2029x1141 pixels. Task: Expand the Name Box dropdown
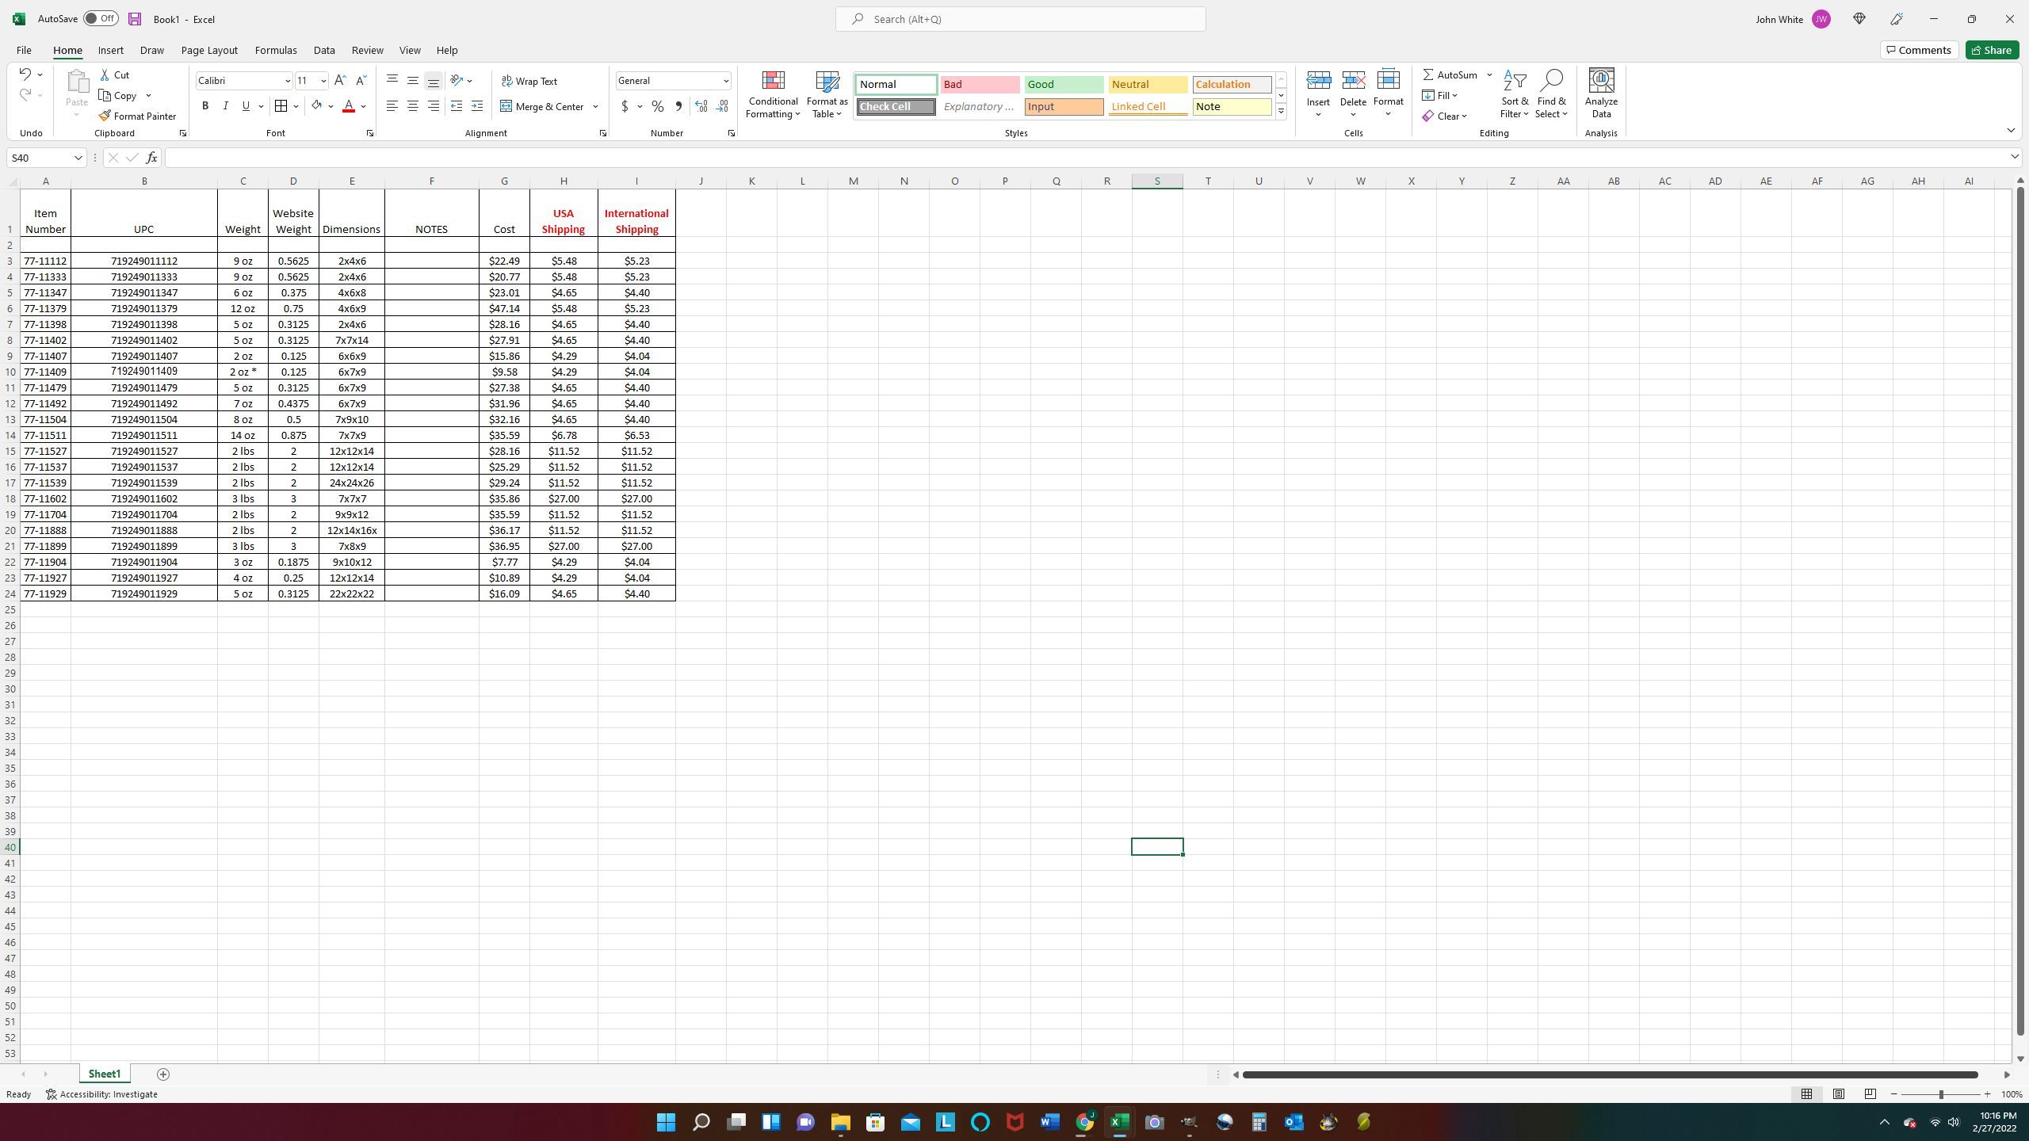78,158
